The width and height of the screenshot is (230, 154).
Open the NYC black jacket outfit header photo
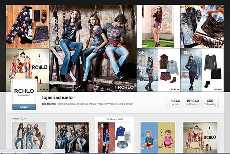tap(202, 70)
